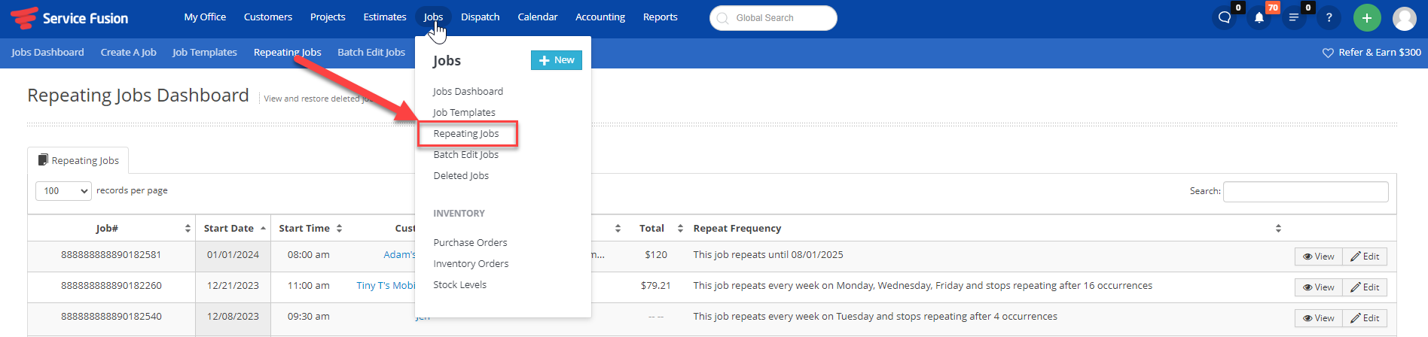Open the records per page dropdown

63,191
